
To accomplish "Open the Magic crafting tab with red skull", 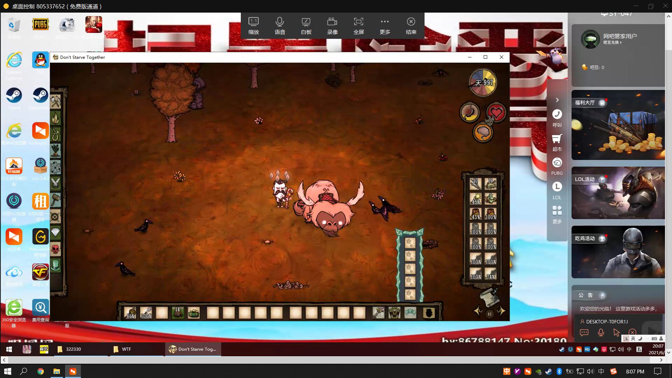I will coord(55,249).
